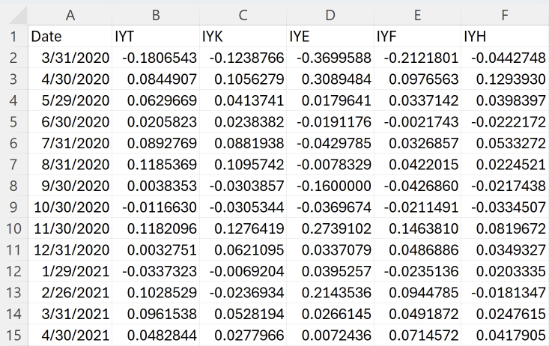Select date cell 11/30/2020

coord(70,228)
